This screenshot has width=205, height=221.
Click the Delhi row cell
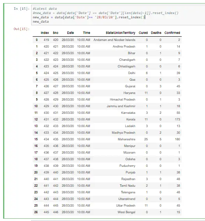click(x=131, y=73)
